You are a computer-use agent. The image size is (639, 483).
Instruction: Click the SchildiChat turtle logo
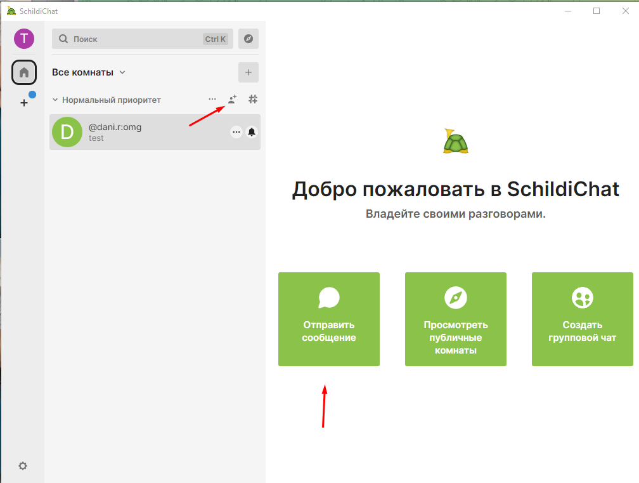(456, 141)
